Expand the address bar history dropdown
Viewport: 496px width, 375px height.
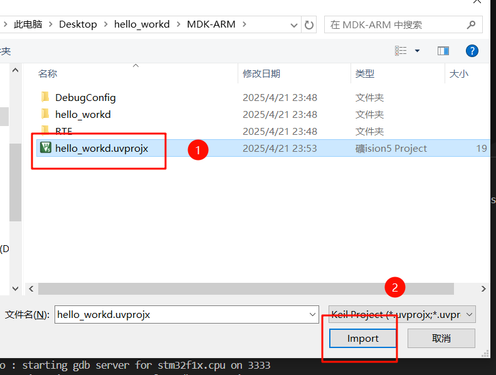tap(294, 24)
